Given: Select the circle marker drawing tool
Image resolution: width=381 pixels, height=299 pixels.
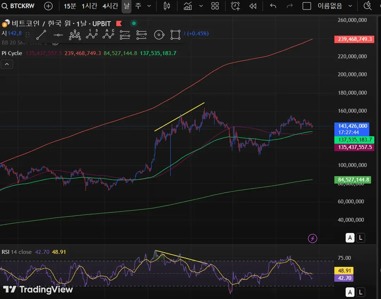Looking at the screenshot, I should [159, 35].
